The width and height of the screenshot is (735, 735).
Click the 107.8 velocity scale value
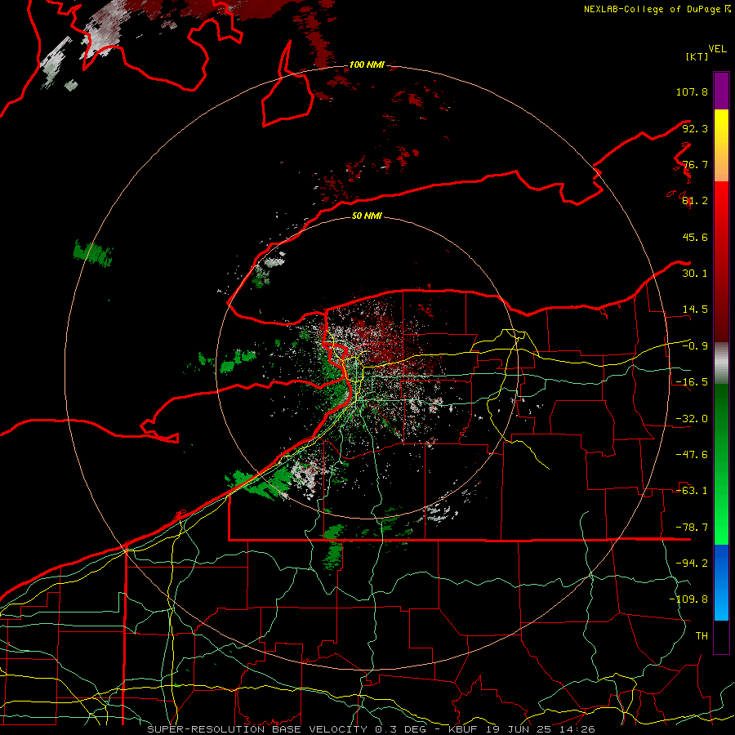(x=692, y=91)
